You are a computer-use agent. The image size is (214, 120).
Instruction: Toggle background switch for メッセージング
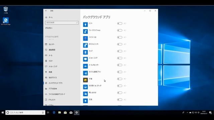[x=120, y=58]
